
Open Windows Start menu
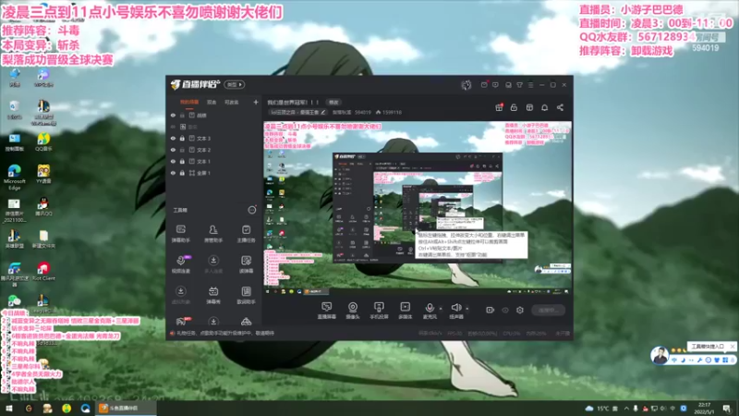point(9,409)
